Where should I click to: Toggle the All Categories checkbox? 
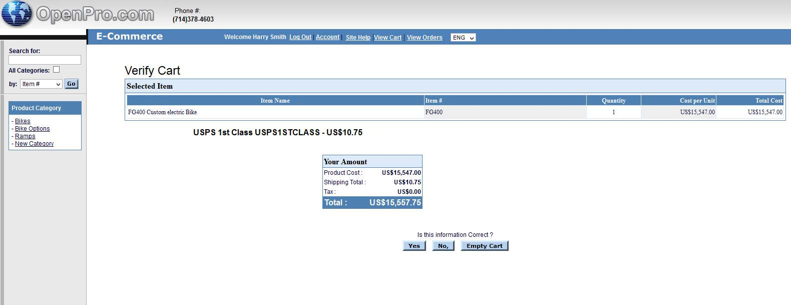coord(56,70)
